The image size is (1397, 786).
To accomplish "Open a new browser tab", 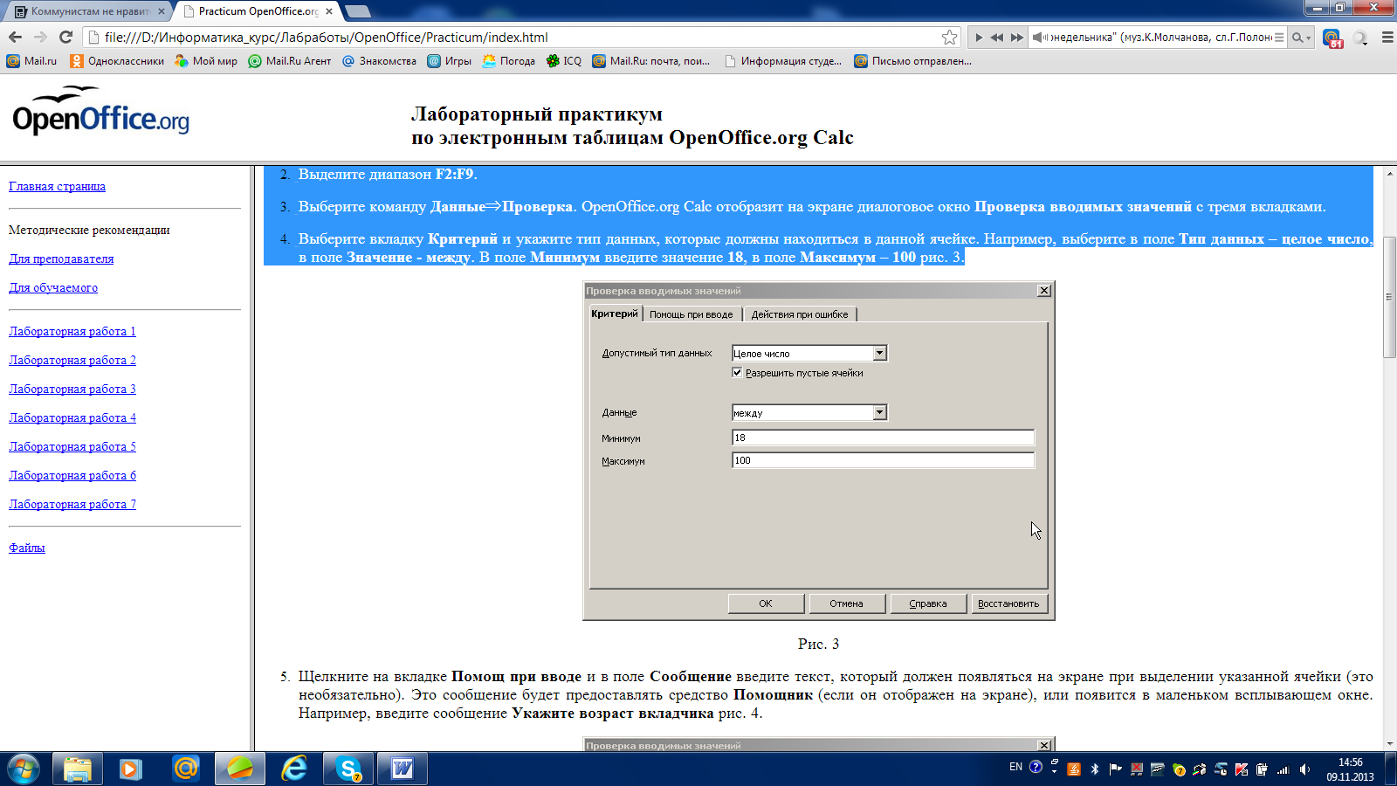I will tap(358, 11).
